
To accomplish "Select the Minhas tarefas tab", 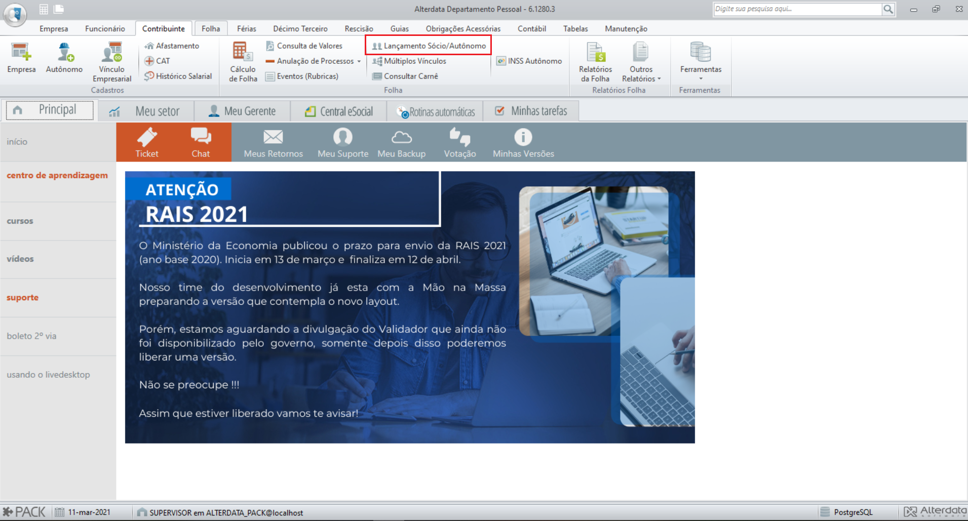I will 531,111.
